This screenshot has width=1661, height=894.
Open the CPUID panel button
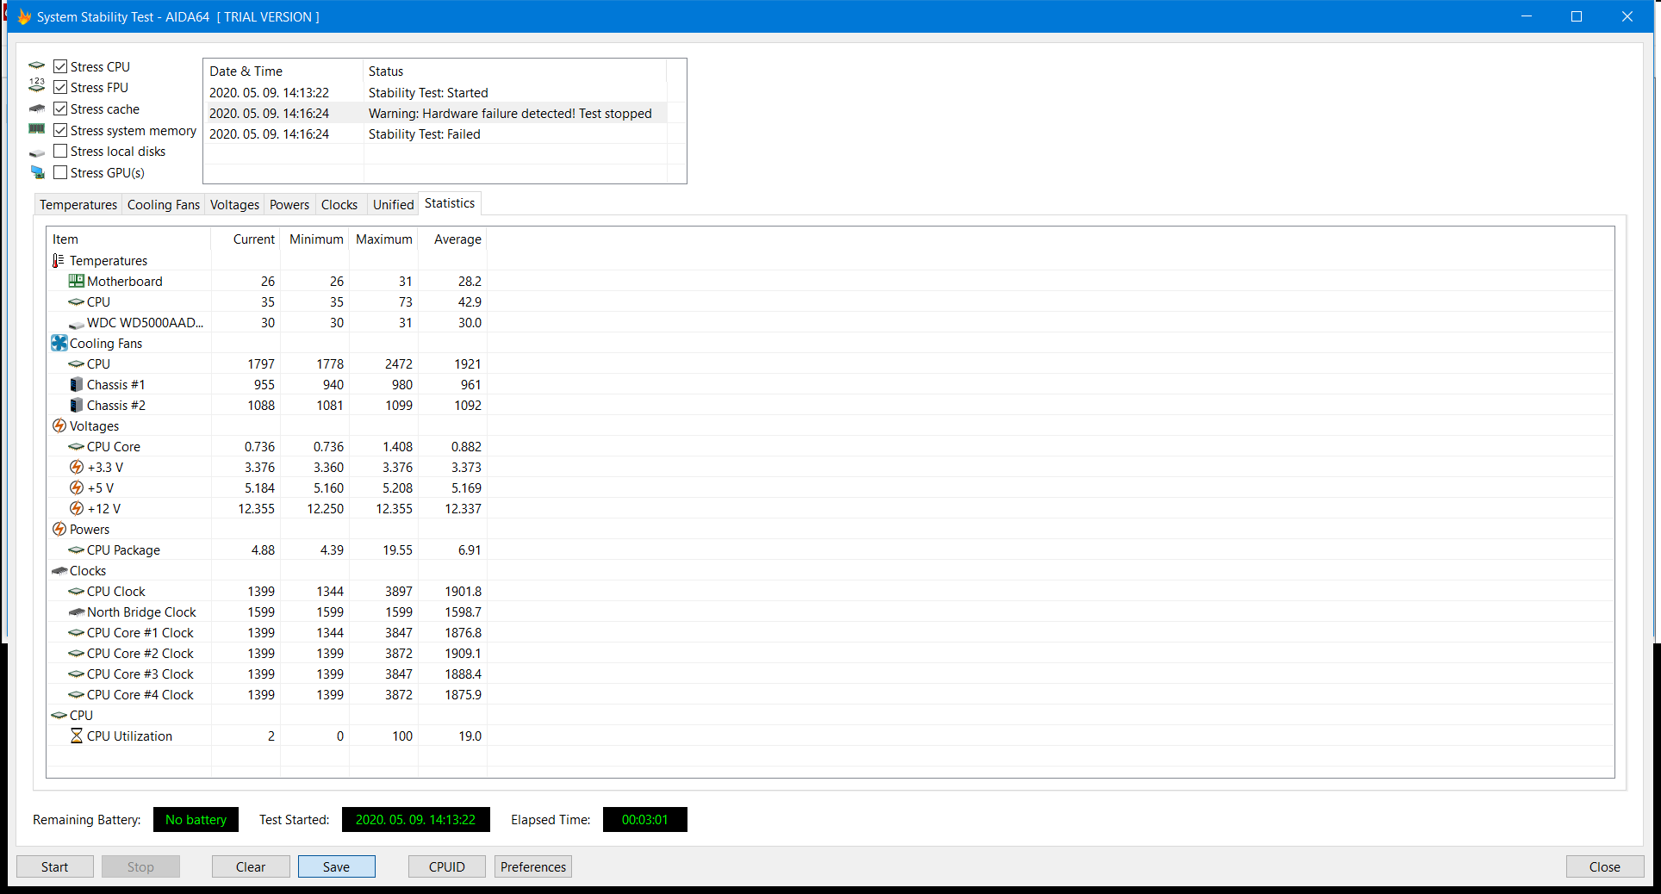click(x=447, y=866)
